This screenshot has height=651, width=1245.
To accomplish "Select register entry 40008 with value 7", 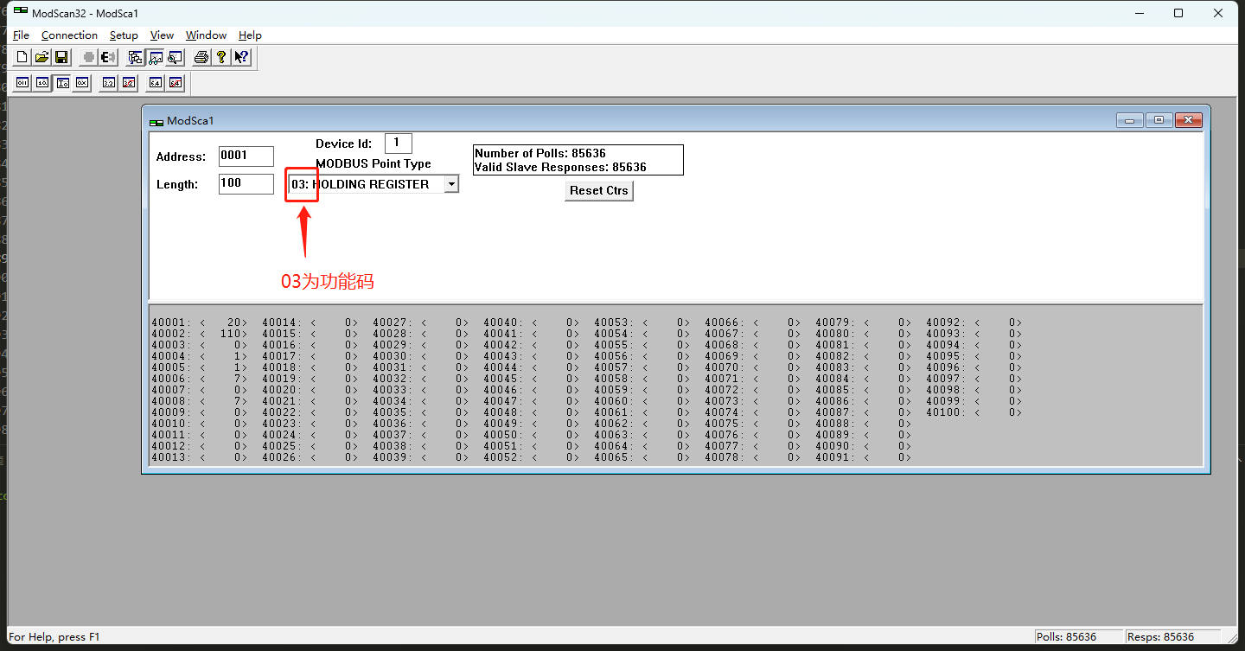I will click(200, 401).
